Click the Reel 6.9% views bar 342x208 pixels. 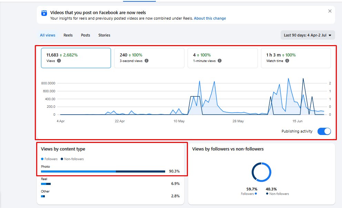coord(46,184)
